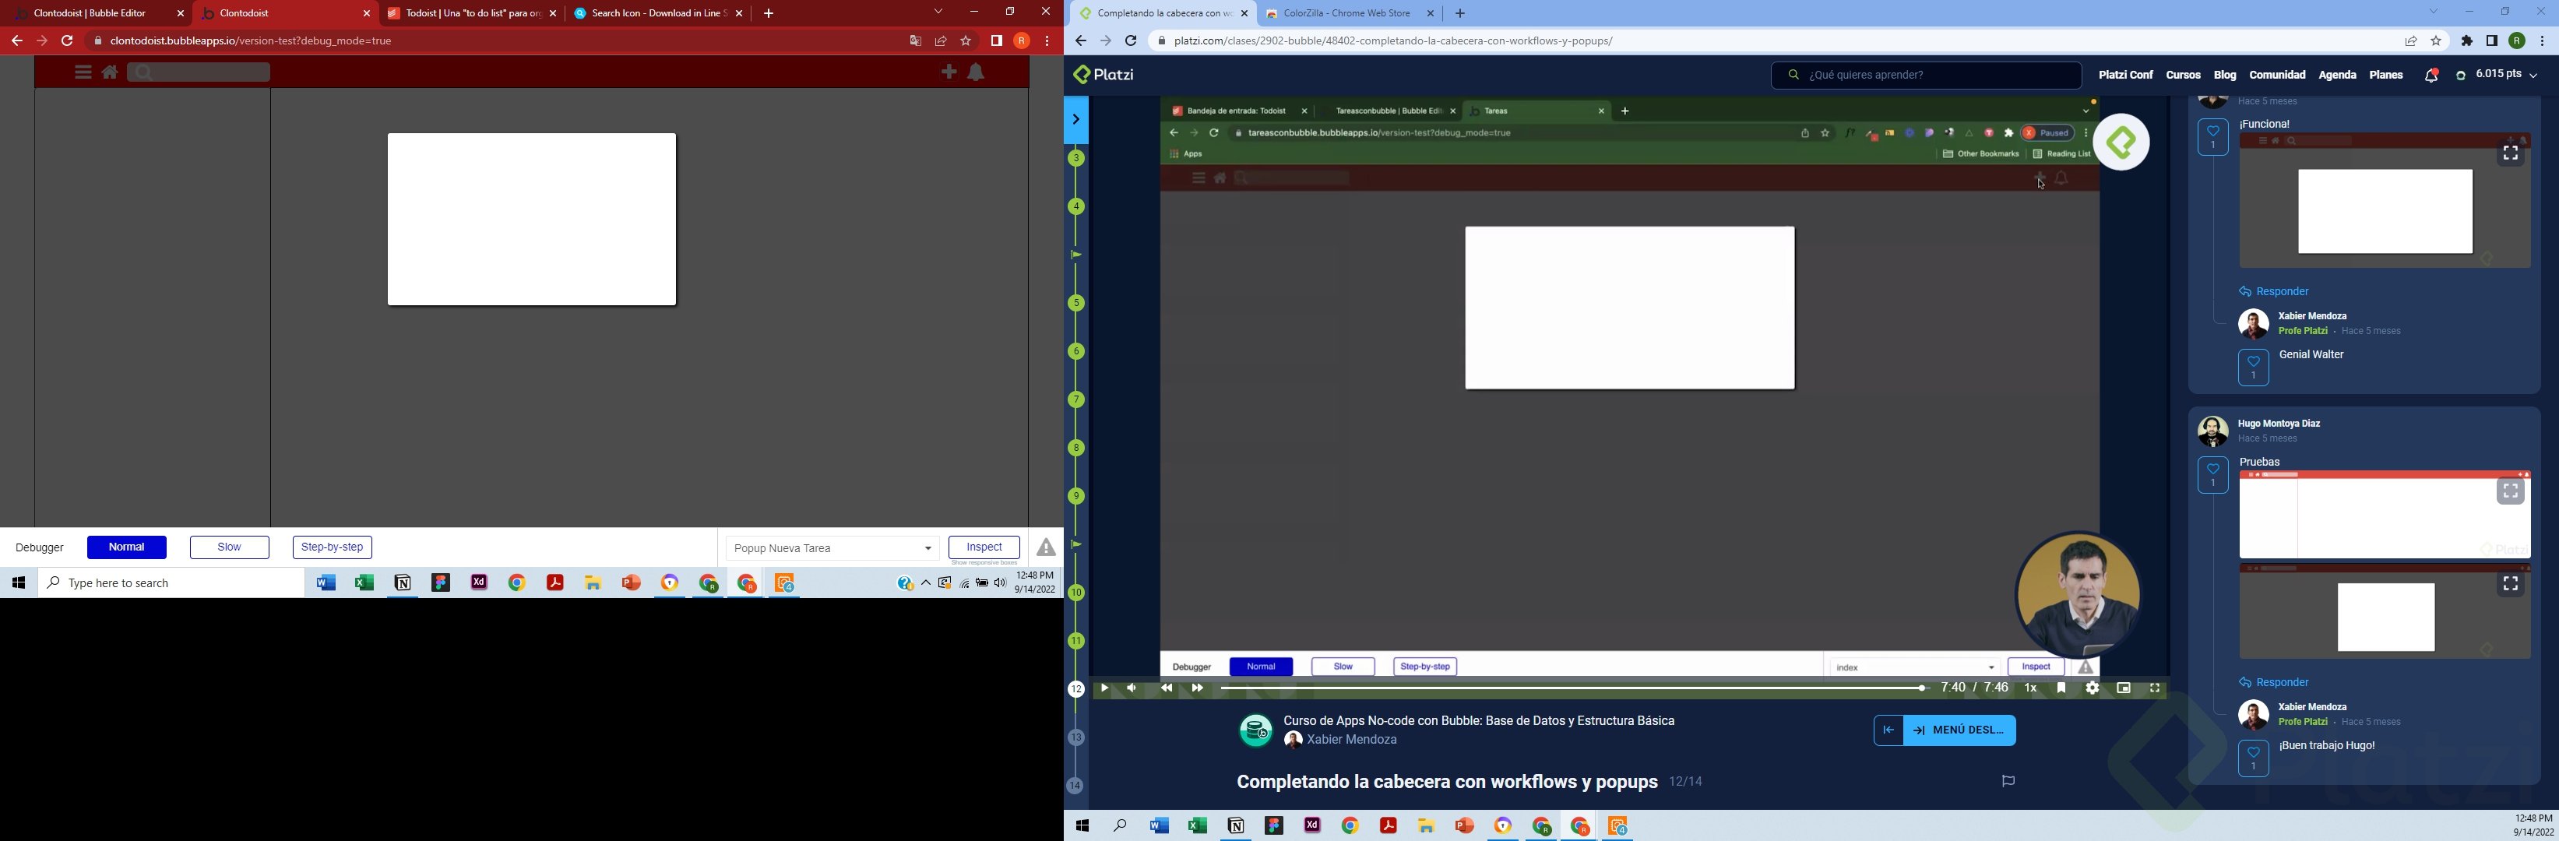Open the tab search chevron in left Chrome window

[938, 12]
